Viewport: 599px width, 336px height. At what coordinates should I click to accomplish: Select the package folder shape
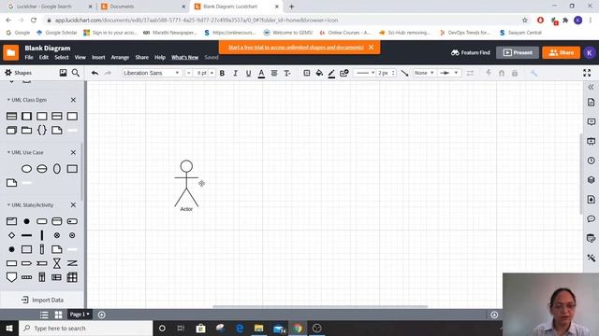point(26,131)
